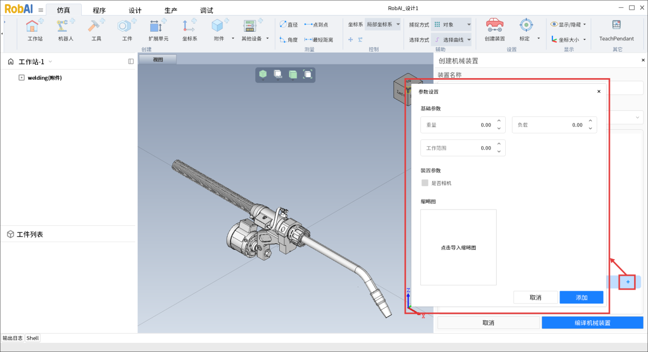The width and height of the screenshot is (648, 352).
Task: Click the fit-to-screen view icon
Action: click(x=308, y=75)
